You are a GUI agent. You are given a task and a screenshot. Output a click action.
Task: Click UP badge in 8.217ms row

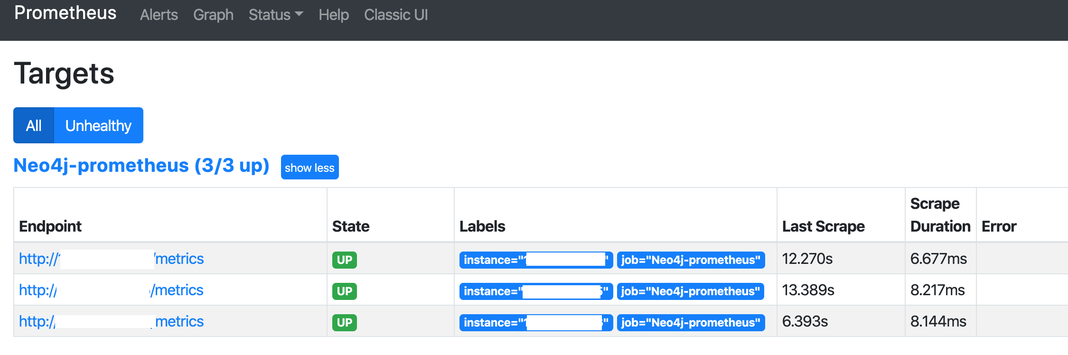point(344,291)
